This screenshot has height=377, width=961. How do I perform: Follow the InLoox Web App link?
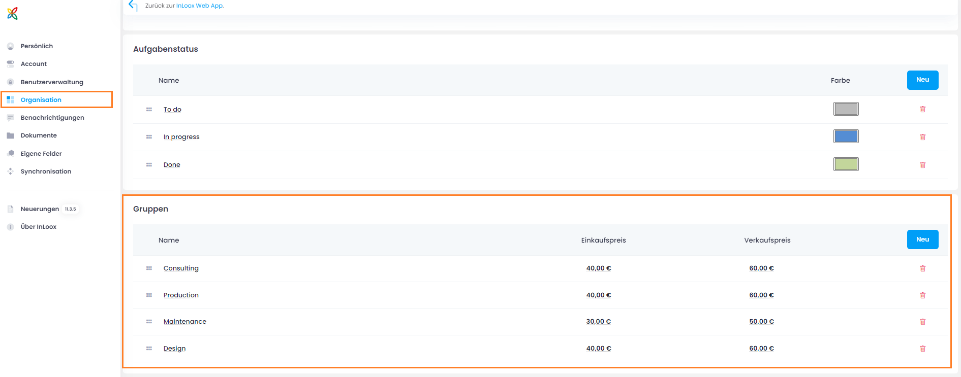[199, 6]
